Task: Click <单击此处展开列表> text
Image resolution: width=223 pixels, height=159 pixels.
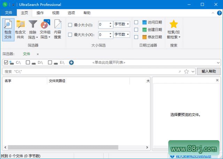Action: (109, 62)
